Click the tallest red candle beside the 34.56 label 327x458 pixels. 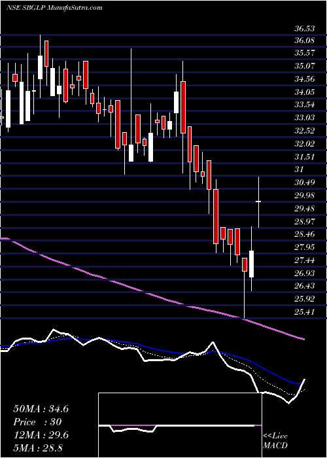(183, 107)
